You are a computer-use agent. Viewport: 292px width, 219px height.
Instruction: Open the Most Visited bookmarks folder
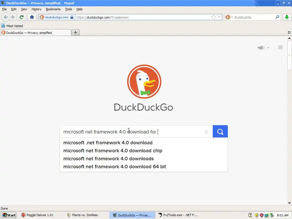pyautogui.click(x=12, y=26)
